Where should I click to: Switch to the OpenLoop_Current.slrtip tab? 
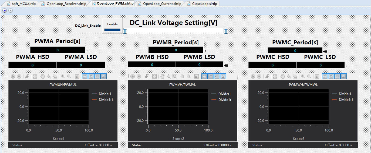click(x=160, y=4)
